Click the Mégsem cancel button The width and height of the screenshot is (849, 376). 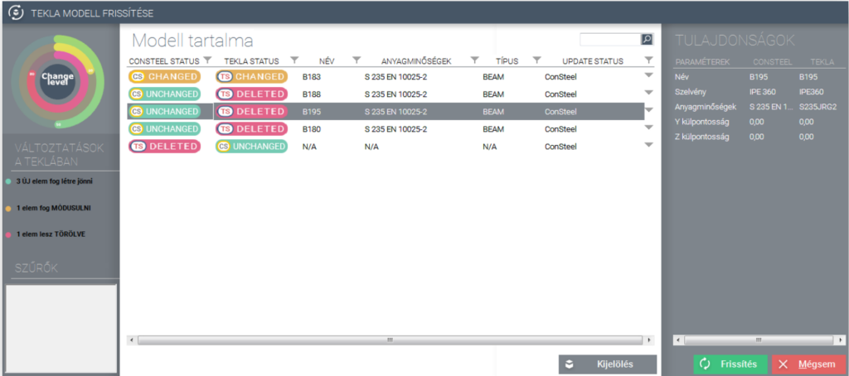coord(808,364)
